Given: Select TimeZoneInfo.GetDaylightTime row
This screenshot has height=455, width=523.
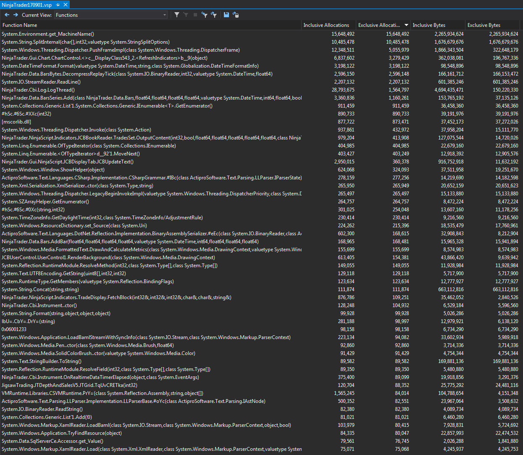Looking at the screenshot, I should point(260,218).
